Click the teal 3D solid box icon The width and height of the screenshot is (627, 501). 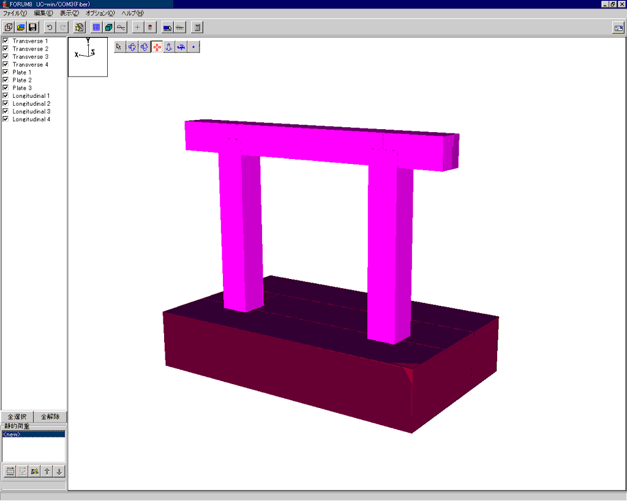tap(108, 27)
